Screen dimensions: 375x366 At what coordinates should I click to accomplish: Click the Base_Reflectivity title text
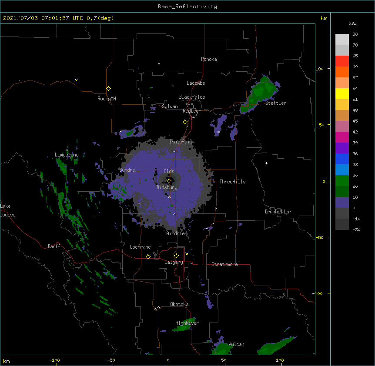coord(187,7)
